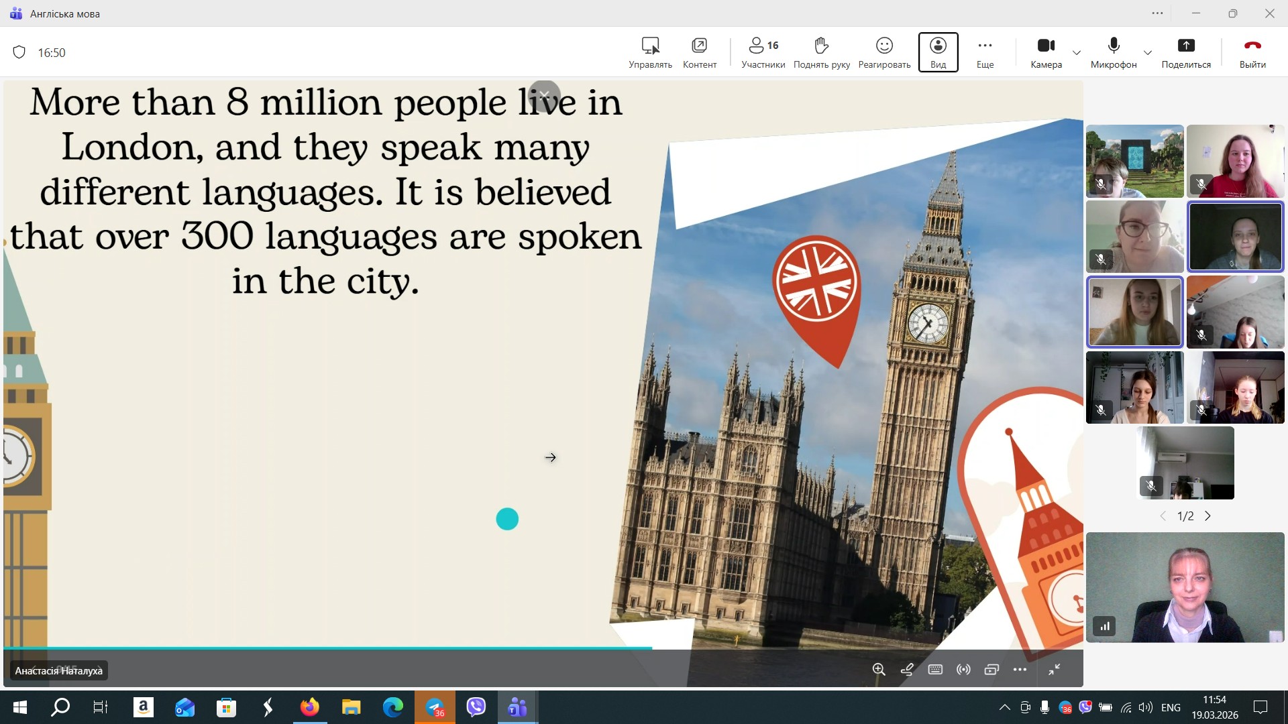The width and height of the screenshot is (1288, 724).
Task: Exit full screen with the collapse arrows
Action: (1055, 669)
